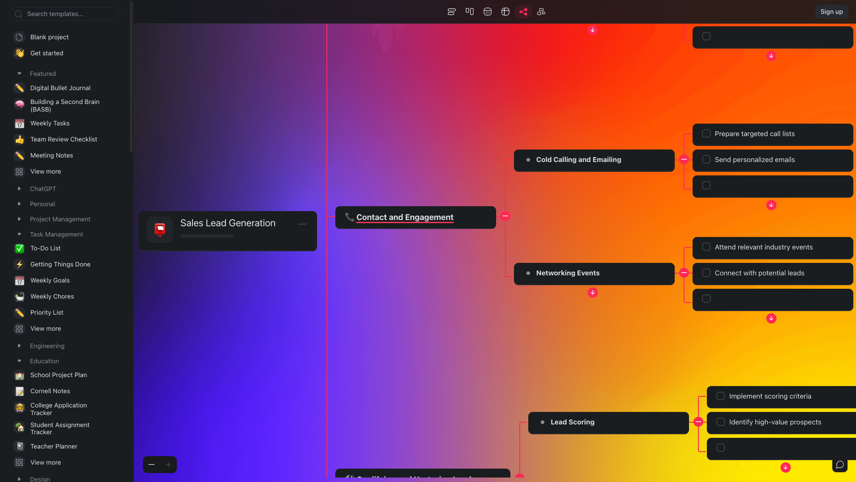Click the mailbox emoji of Sales Lead Generation

point(159,229)
